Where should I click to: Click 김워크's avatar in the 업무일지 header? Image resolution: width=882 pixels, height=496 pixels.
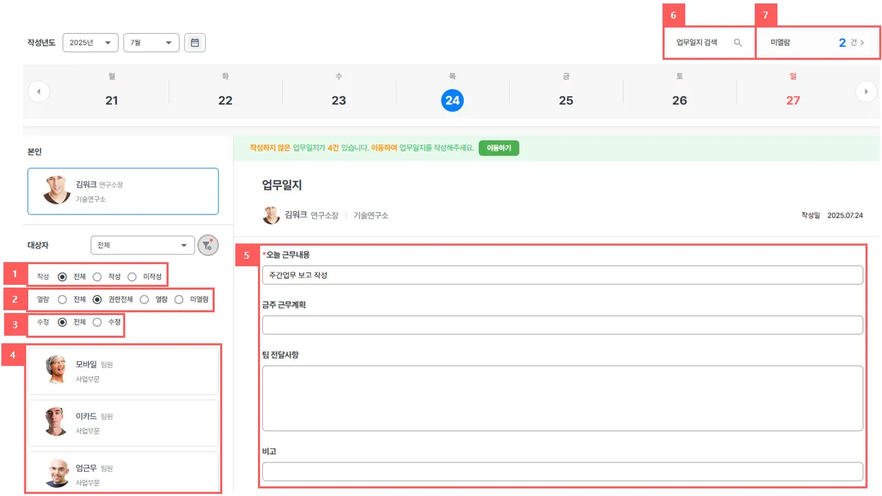[x=271, y=215]
